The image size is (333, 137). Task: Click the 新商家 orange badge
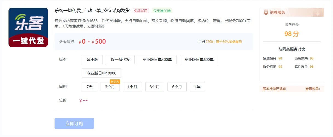115,82
